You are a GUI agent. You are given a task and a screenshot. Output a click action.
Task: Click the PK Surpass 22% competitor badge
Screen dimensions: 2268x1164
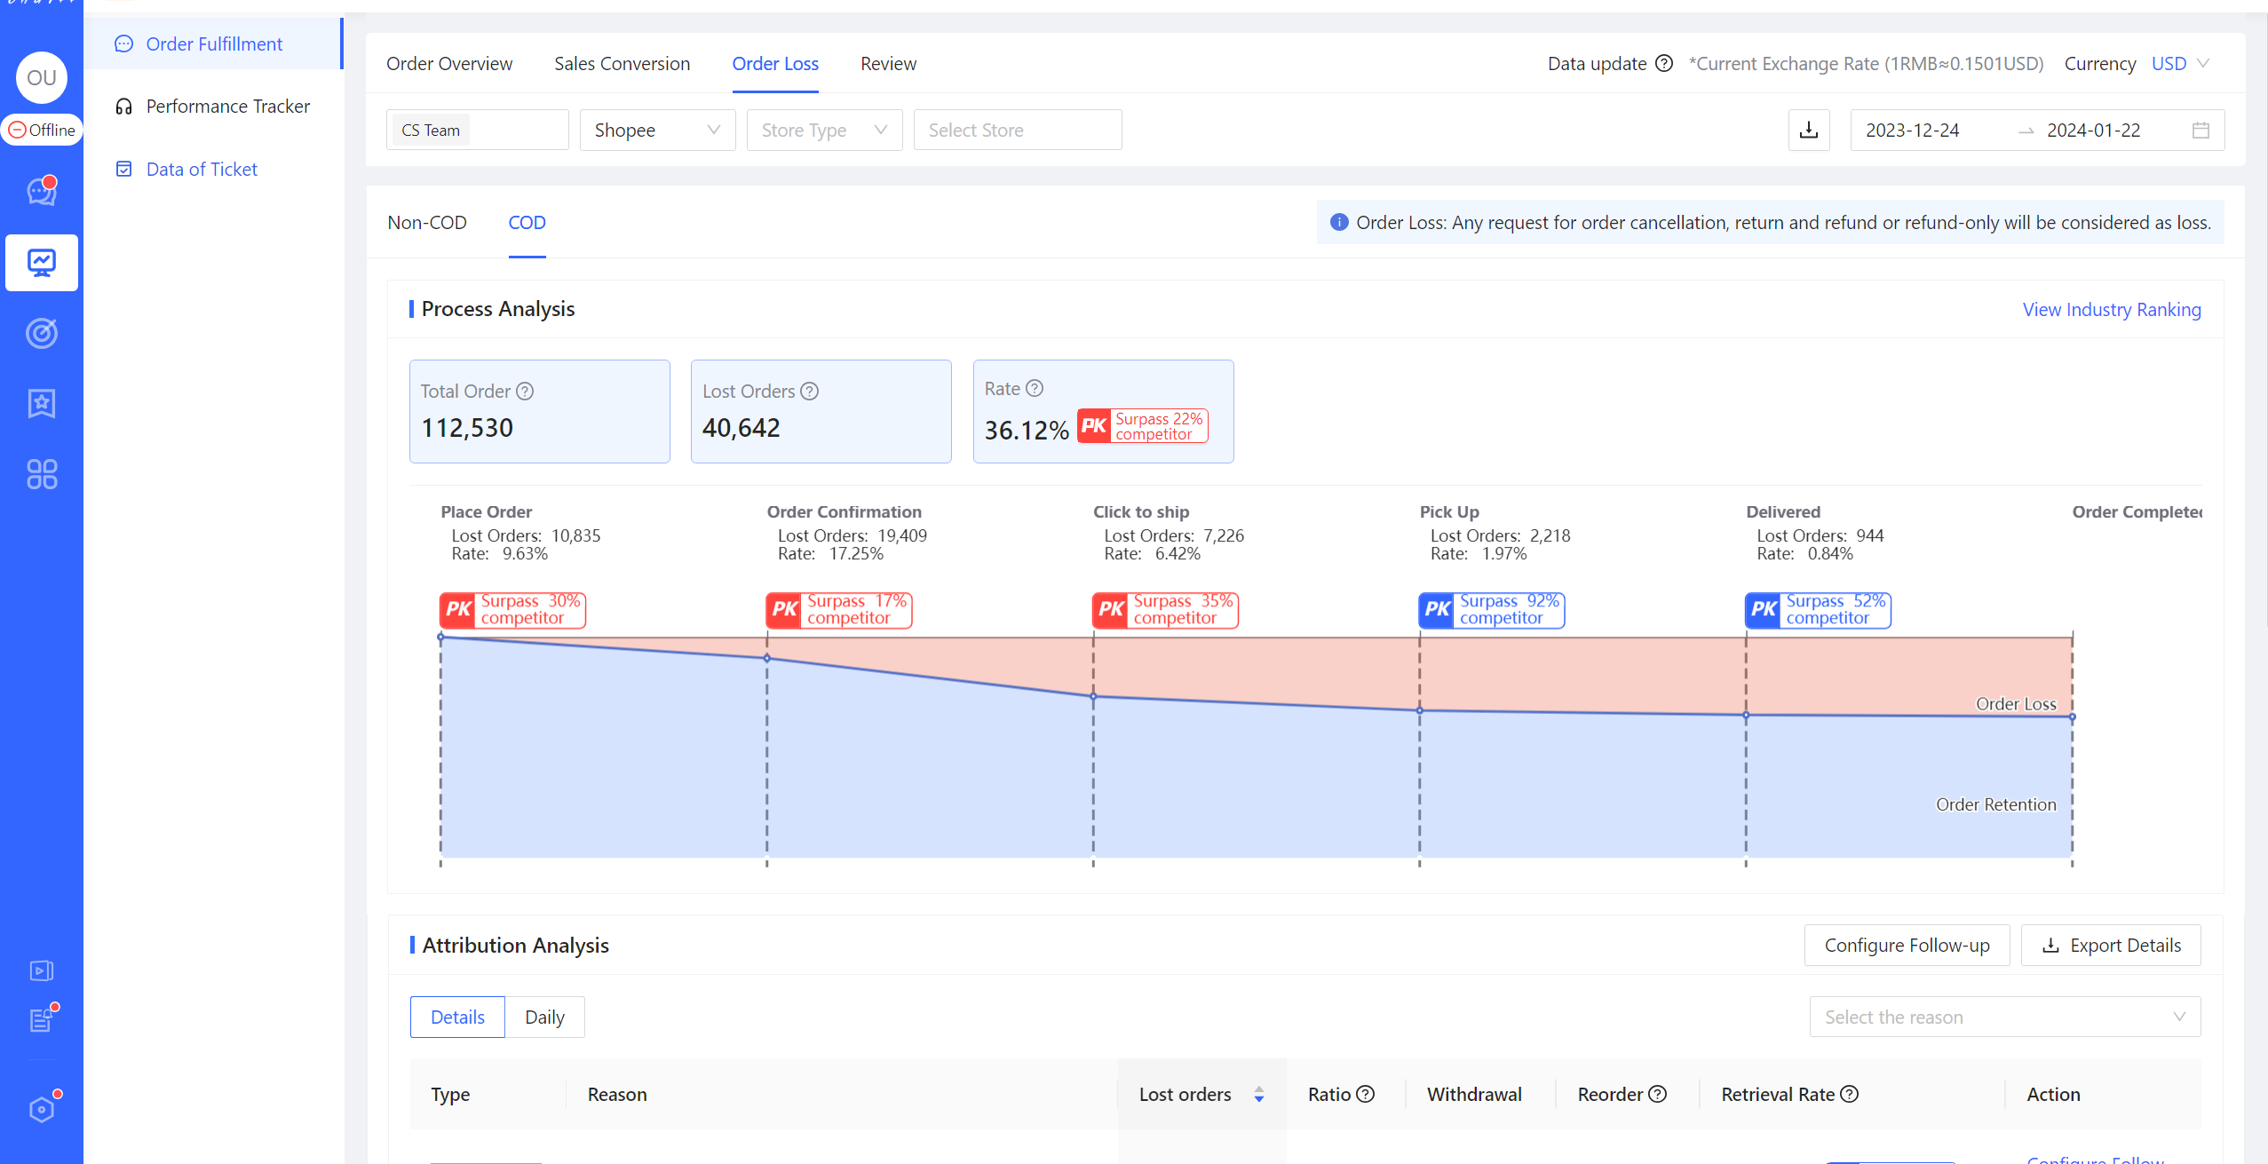point(1142,426)
